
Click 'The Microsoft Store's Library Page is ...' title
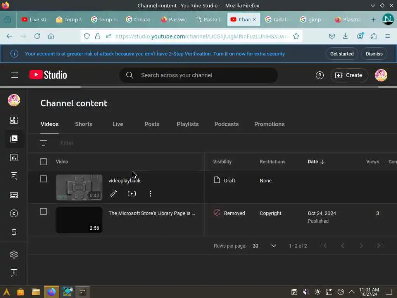(x=152, y=213)
